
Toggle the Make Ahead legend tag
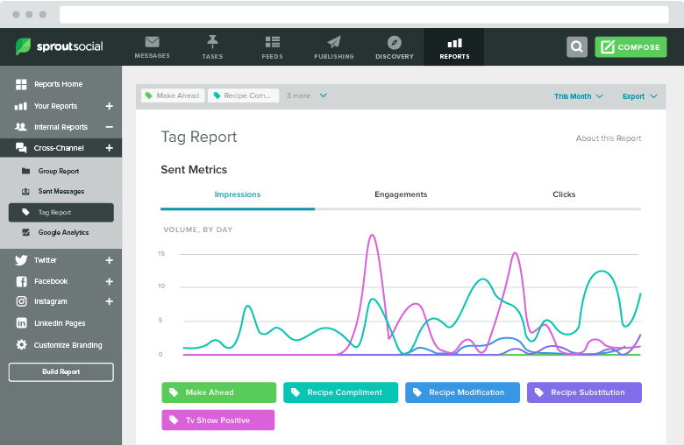click(218, 392)
